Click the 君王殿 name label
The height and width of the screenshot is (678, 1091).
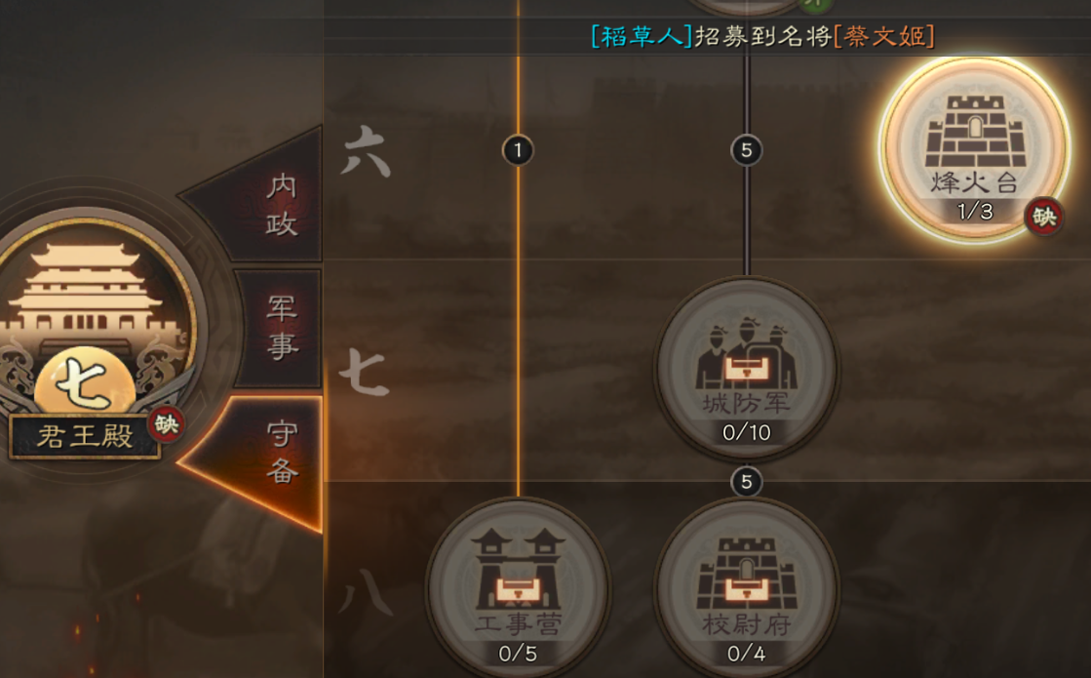(x=85, y=436)
